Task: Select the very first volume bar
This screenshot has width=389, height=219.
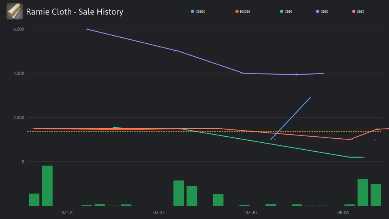Action: pos(34,200)
